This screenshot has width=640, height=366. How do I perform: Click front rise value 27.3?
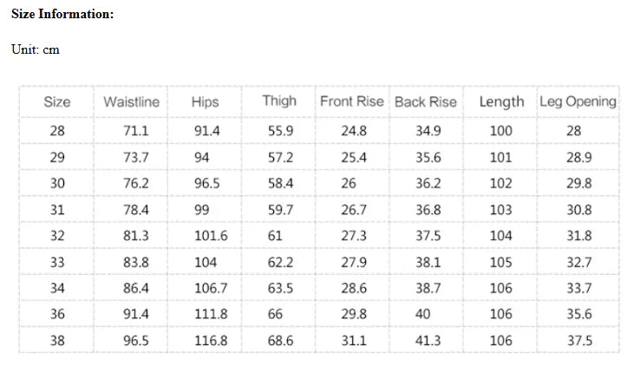coord(354,236)
